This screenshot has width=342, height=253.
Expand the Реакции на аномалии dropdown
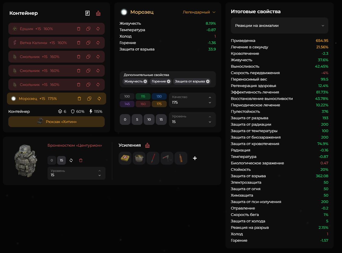coord(279,26)
